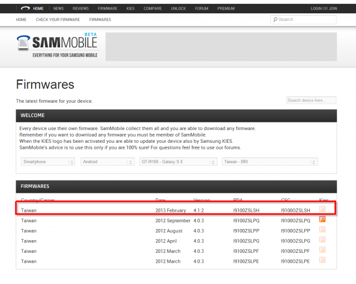Open the COMPARE menu item
This screenshot has width=356, height=284.
point(152,9)
